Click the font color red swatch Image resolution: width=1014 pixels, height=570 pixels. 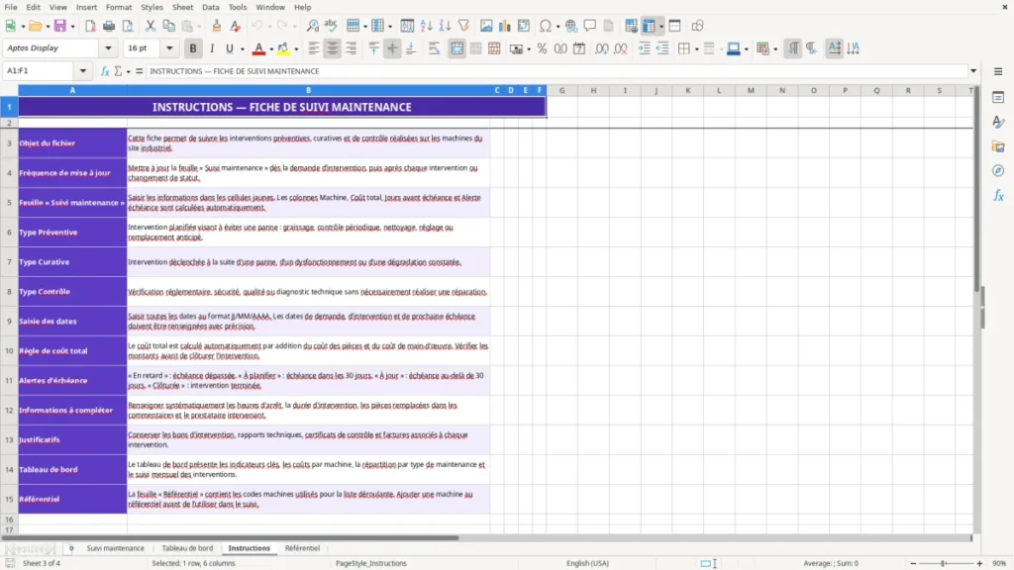coord(258,48)
